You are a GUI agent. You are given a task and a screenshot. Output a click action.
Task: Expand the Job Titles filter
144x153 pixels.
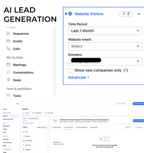[35, 145]
